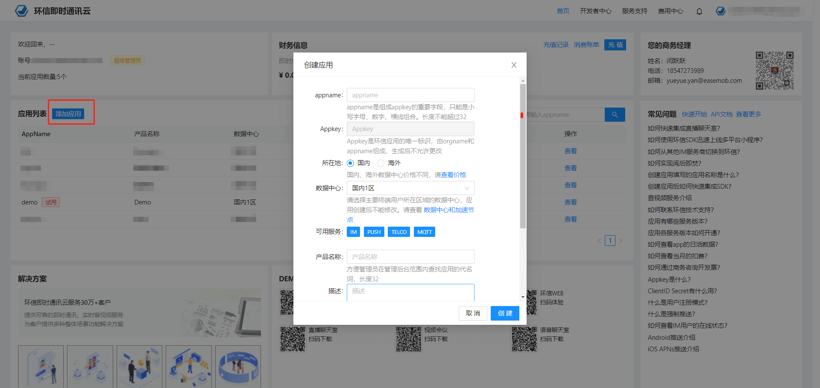Click the user avatar icon in header
The height and width of the screenshot is (388, 820).
(x=720, y=11)
